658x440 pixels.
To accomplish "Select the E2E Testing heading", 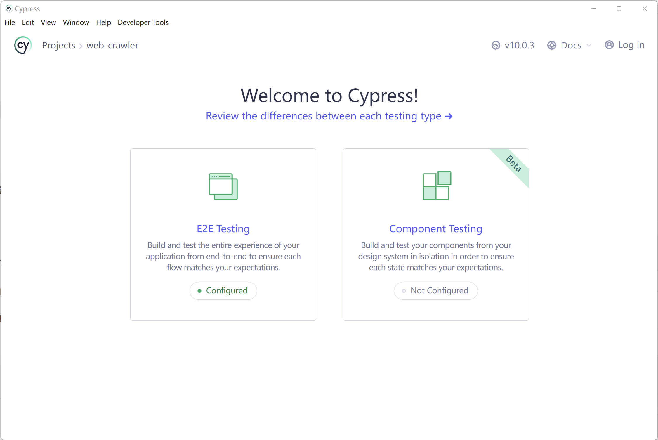I will (223, 228).
